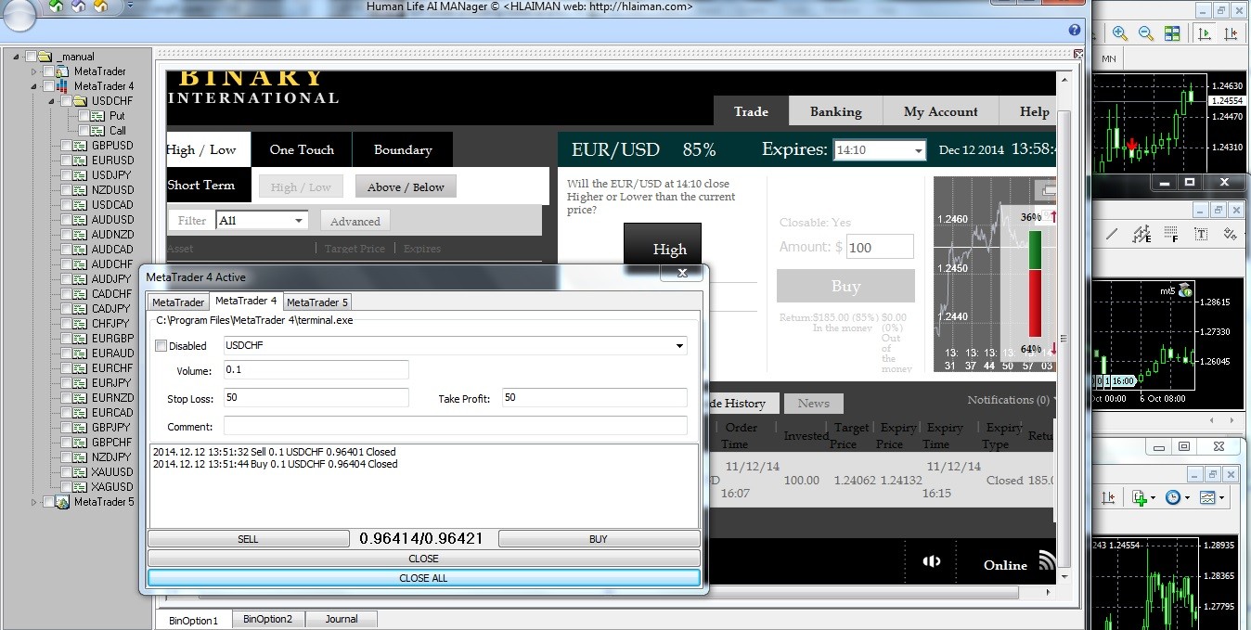Image resolution: width=1251 pixels, height=630 pixels.
Task: Switch to the MetaTrader tab in dialog
Action: 178,302
